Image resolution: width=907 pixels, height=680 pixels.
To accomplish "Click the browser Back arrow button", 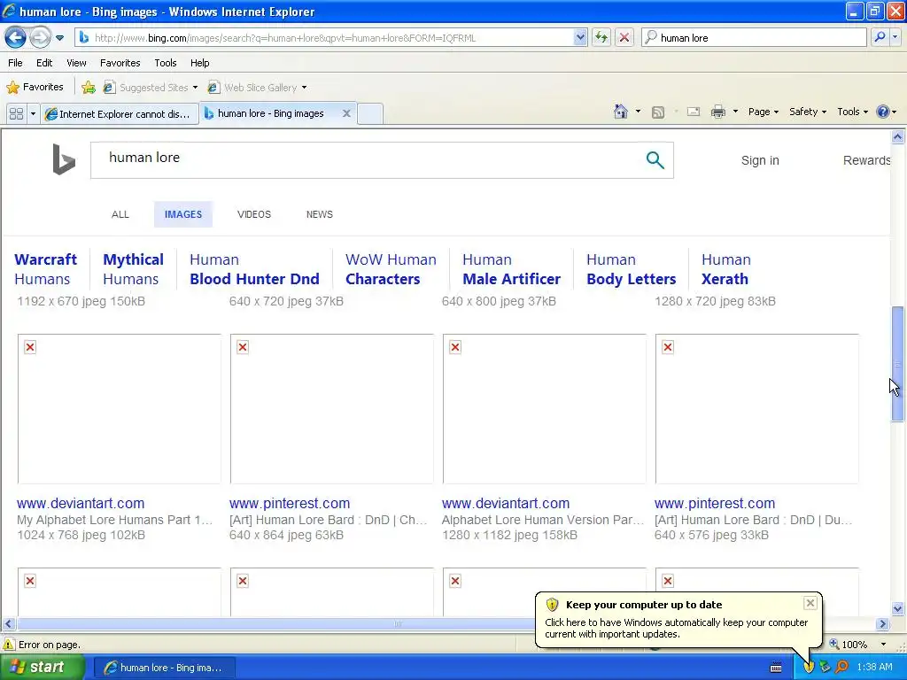I will (x=15, y=37).
